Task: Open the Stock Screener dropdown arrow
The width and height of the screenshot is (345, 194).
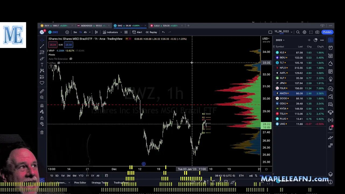Action: tap(69, 183)
